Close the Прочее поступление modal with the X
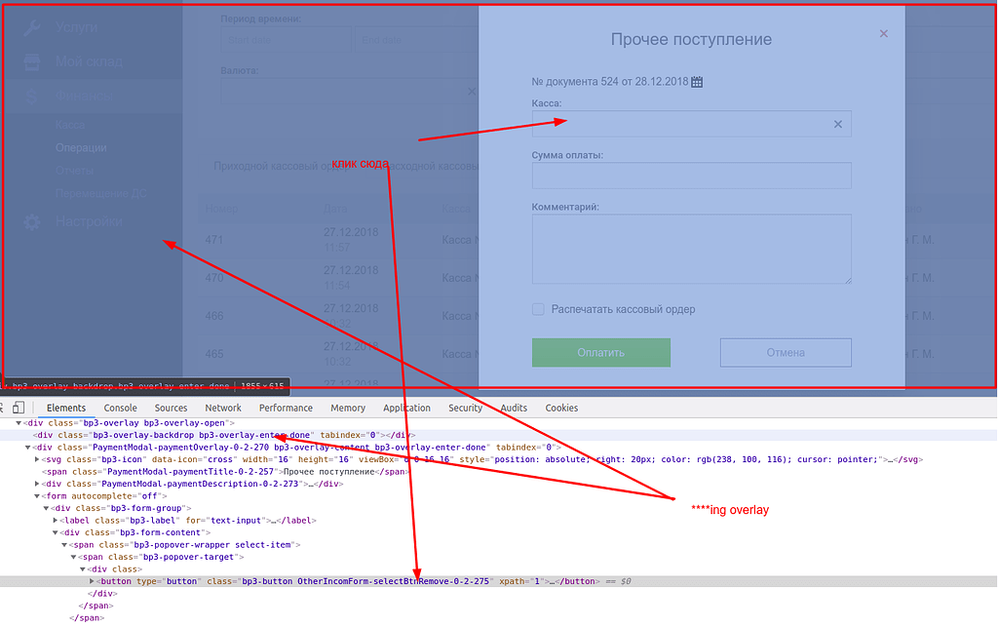 pyautogui.click(x=883, y=34)
